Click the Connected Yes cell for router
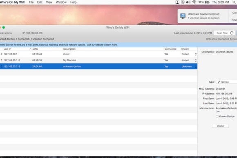This screenshot has height=158, width=237. click(166, 54)
